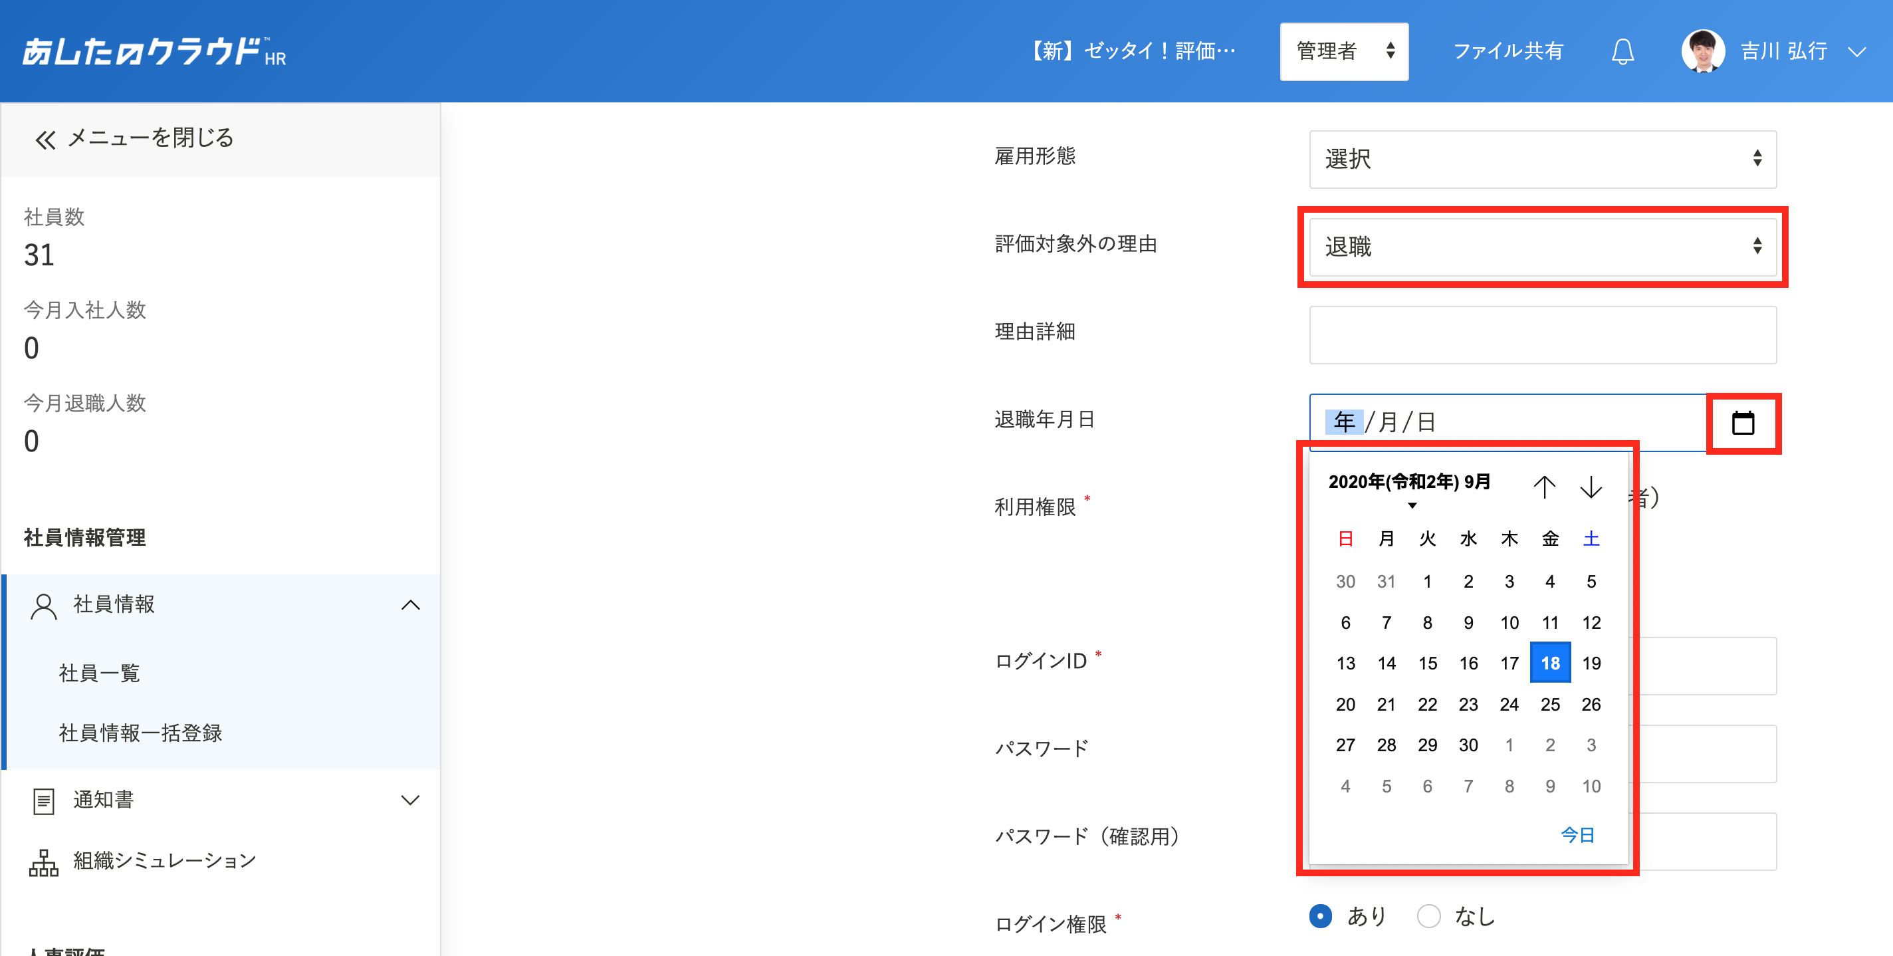The height and width of the screenshot is (956, 1893).
Task: Select the あり radio for ログイン権限
Action: [1320, 915]
